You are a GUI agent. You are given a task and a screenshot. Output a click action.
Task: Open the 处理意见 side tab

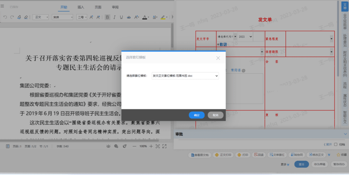(x=345, y=40)
